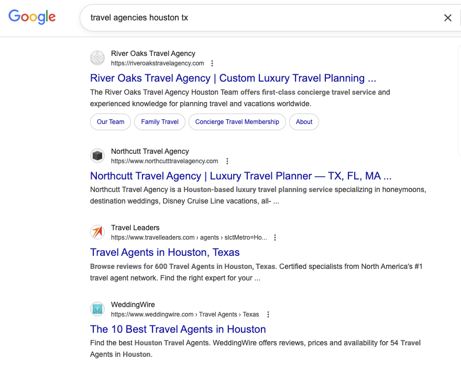461x372 pixels.
Task: Open the River Oaks Travel Agency result title
Action: point(233,78)
